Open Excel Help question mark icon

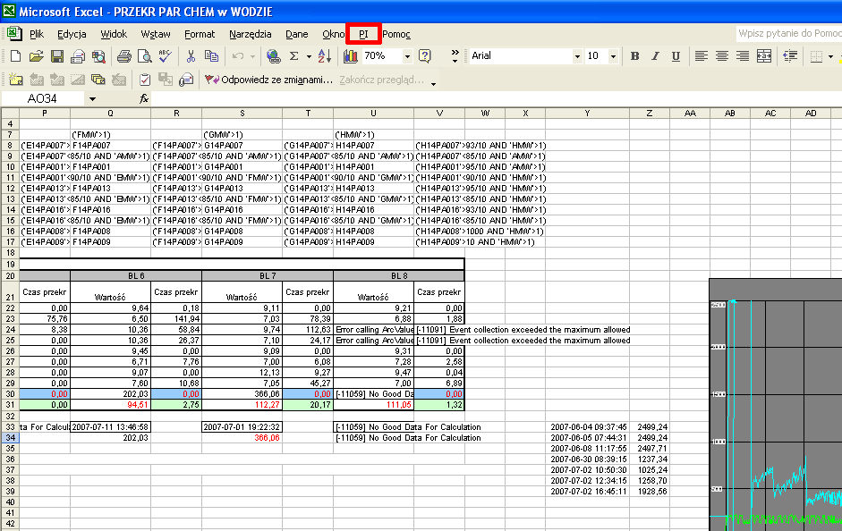click(425, 55)
